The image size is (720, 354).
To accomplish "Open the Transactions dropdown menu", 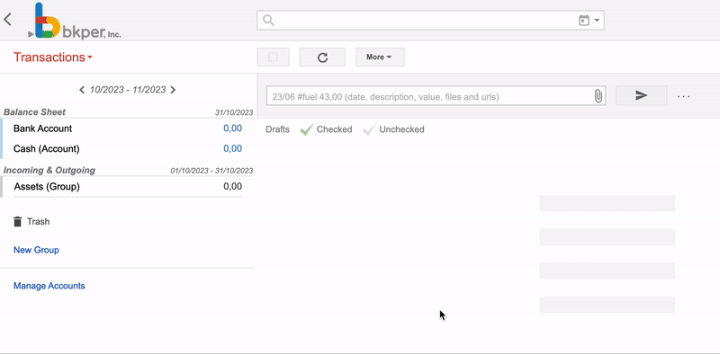I will click(x=53, y=58).
